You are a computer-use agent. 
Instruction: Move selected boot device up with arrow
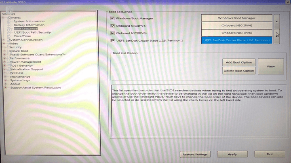point(276,22)
